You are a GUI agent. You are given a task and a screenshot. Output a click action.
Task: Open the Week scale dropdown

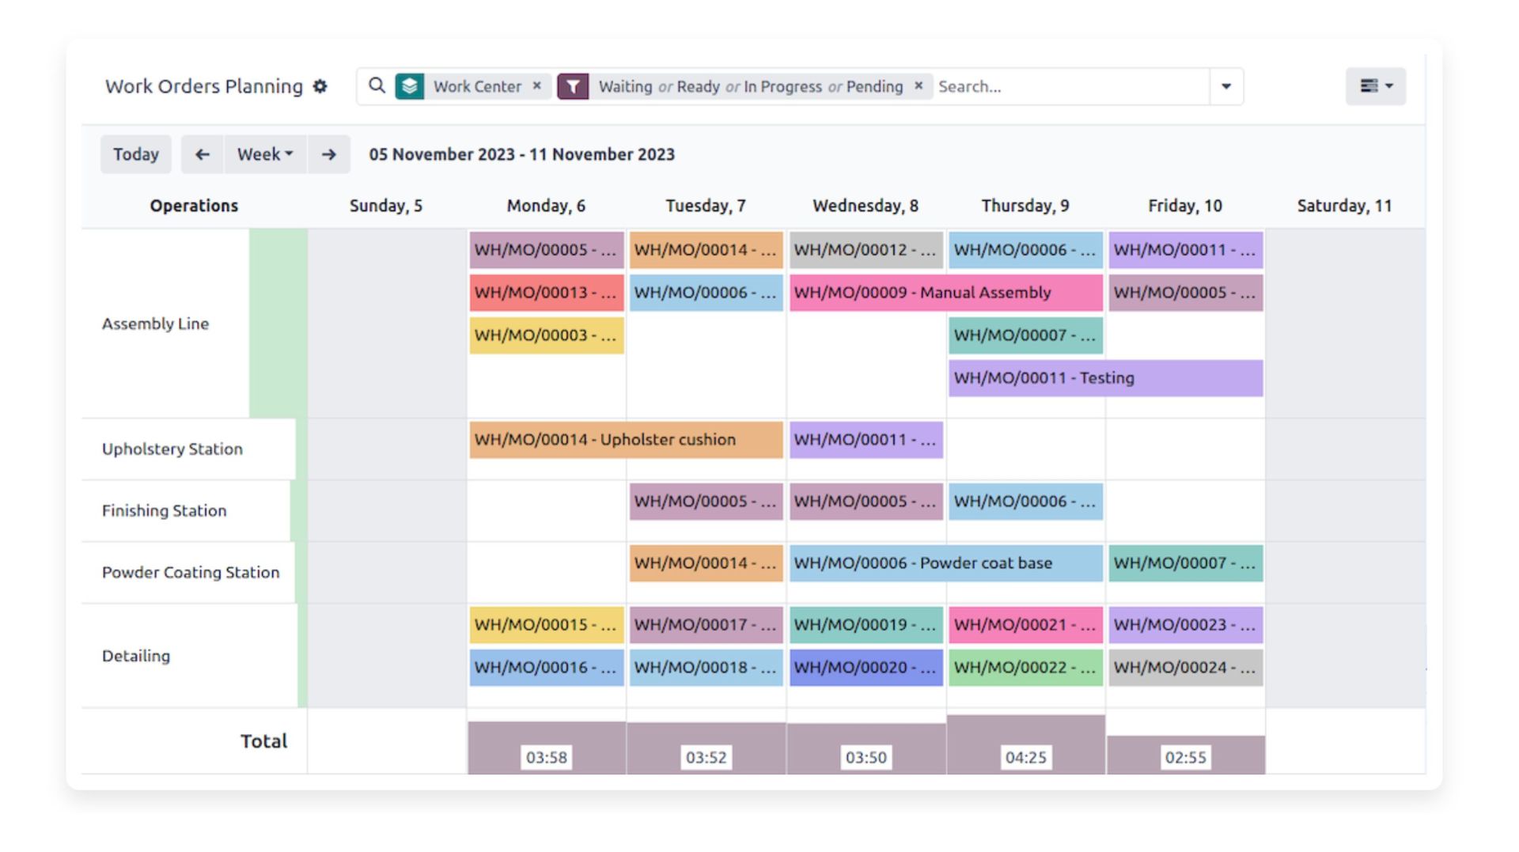tap(265, 154)
